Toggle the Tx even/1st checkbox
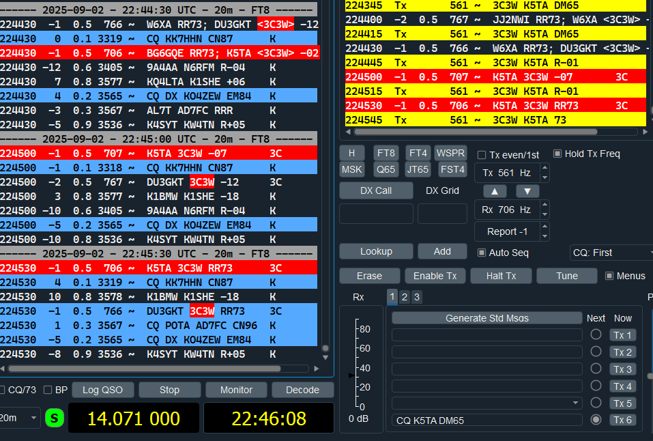This screenshot has width=653, height=441. (482, 155)
